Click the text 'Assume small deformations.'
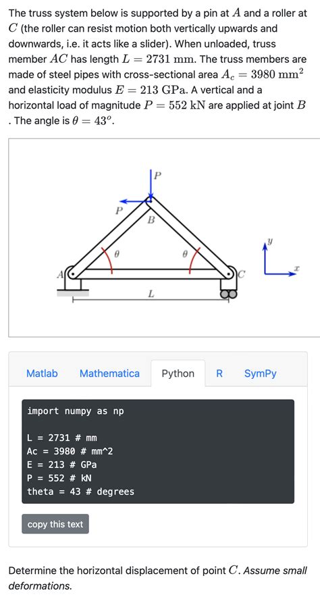 tap(157, 578)
